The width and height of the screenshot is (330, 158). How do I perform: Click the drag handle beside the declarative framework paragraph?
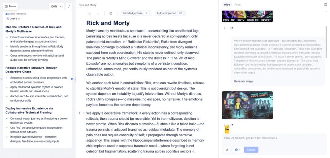(84, 113)
